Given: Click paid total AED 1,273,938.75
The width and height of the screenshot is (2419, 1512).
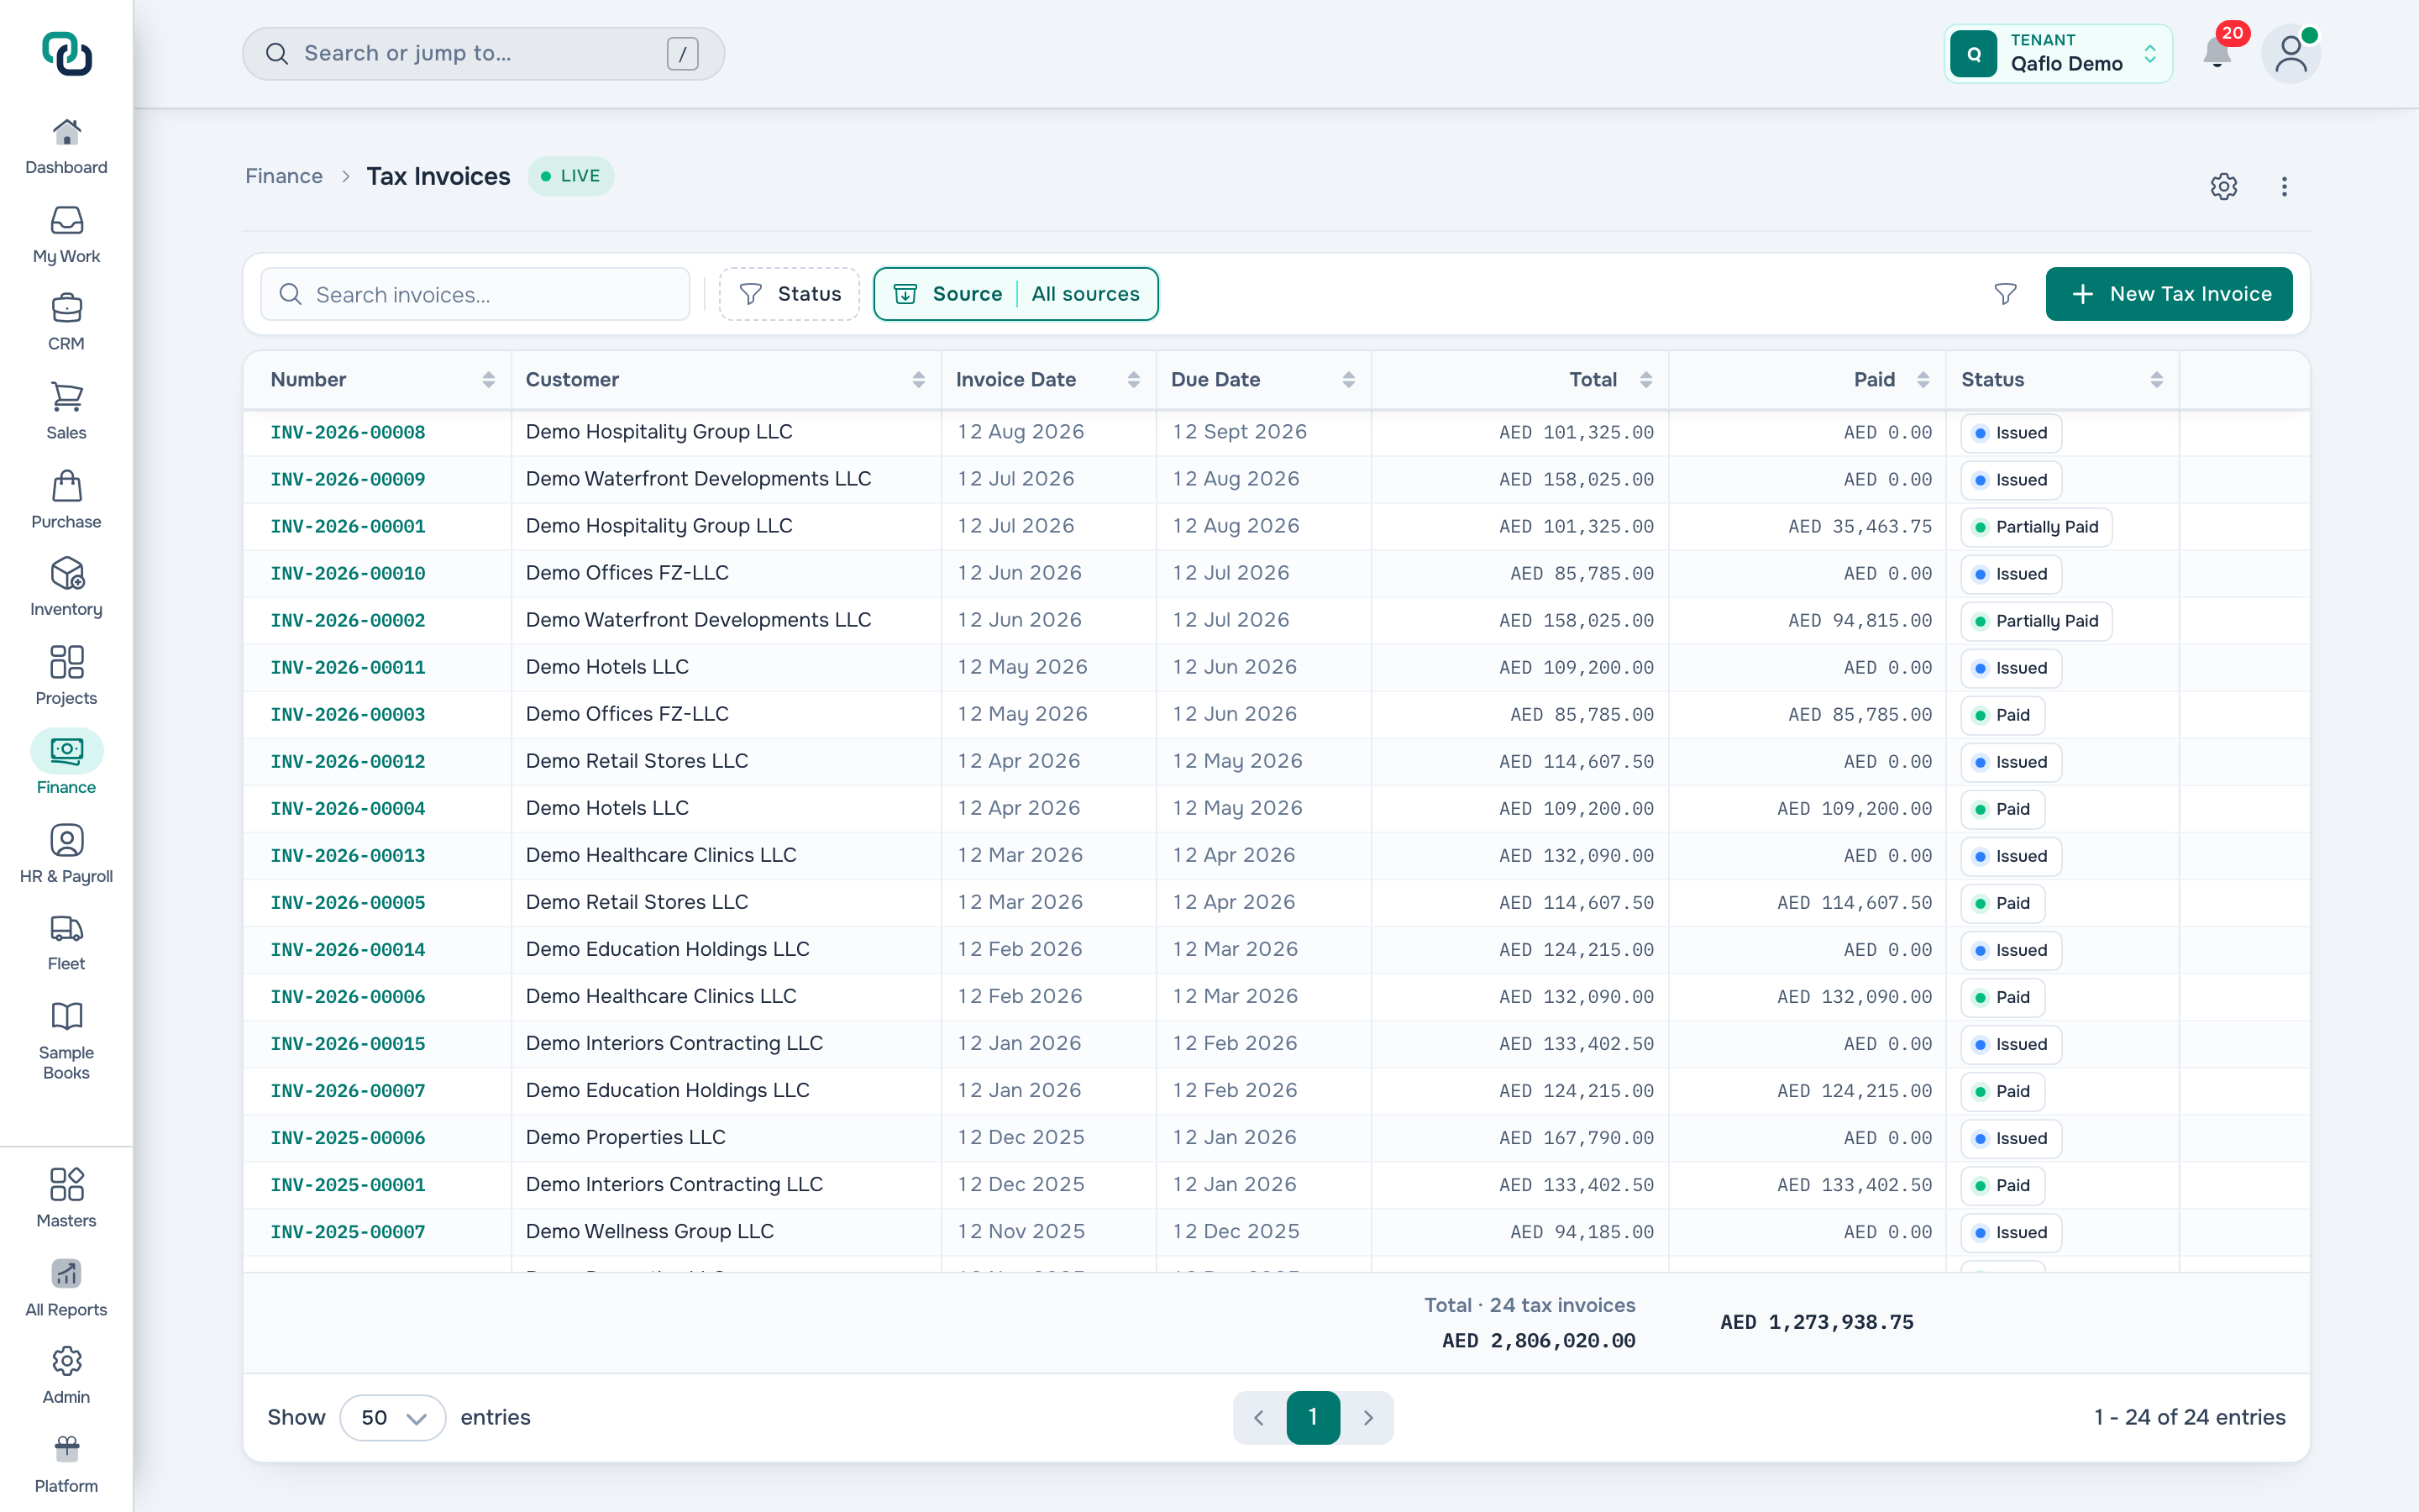Looking at the screenshot, I should (x=1818, y=1322).
